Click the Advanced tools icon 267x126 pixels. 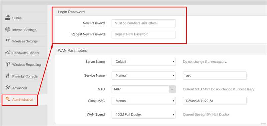8,88
